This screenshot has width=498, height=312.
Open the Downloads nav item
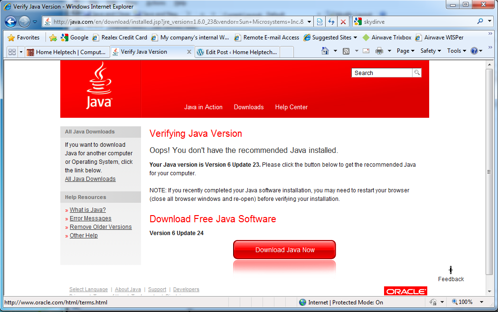tap(249, 107)
